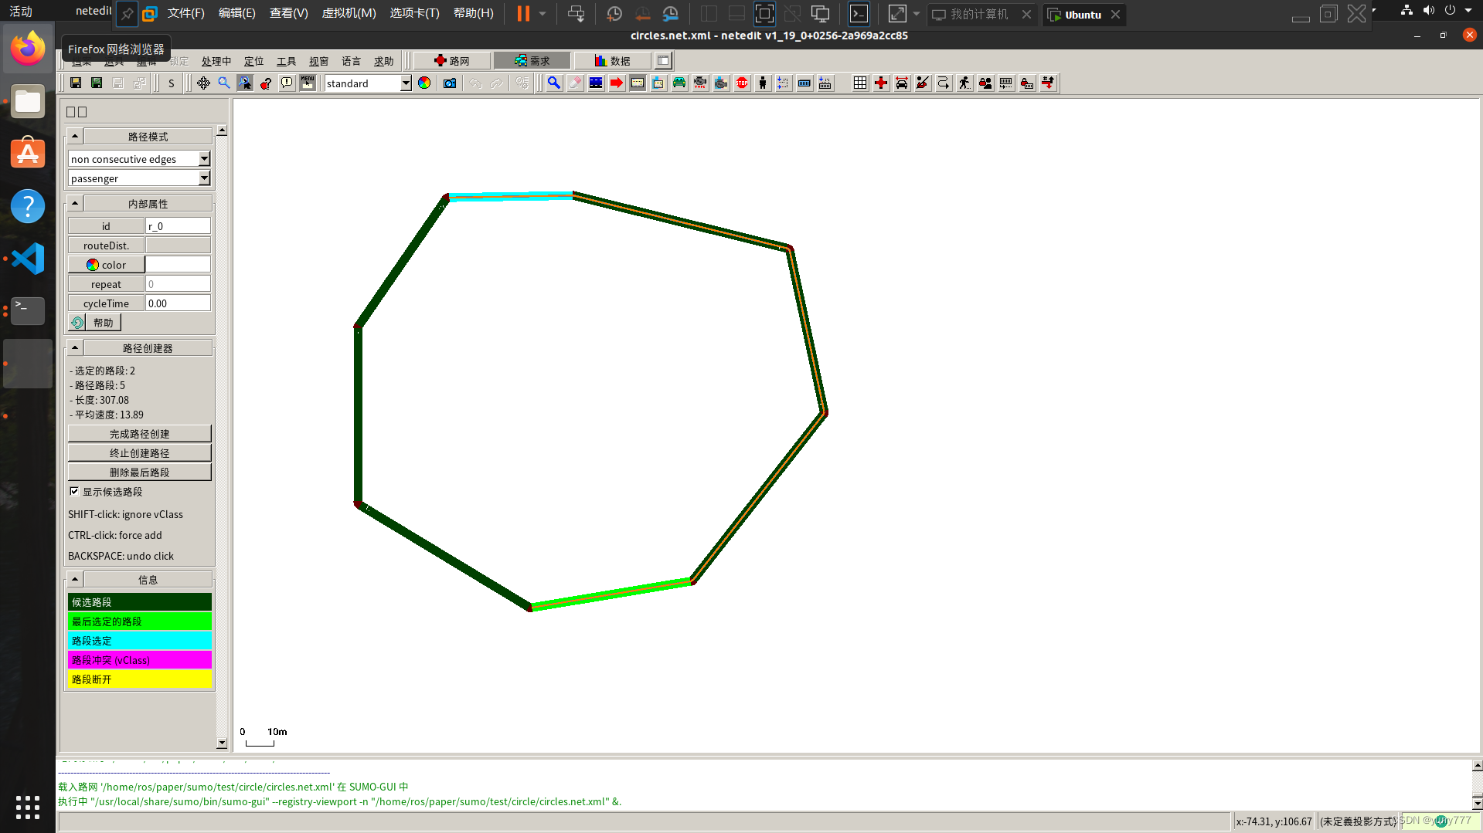Collapse the 路径创建器 section
1483x833 pixels.
click(75, 348)
